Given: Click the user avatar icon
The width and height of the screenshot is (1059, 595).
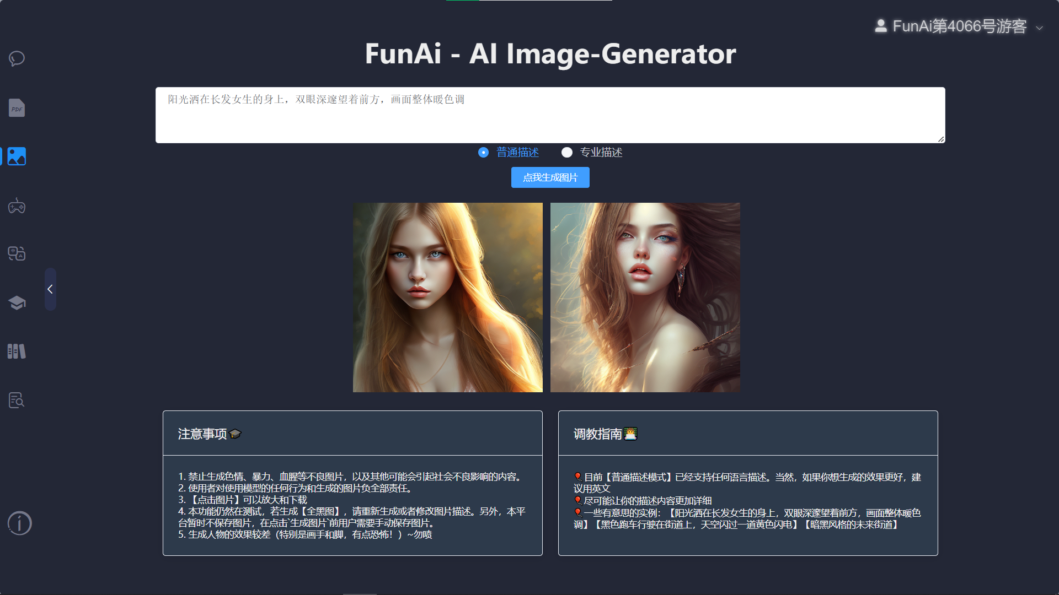Looking at the screenshot, I should pos(881,26).
